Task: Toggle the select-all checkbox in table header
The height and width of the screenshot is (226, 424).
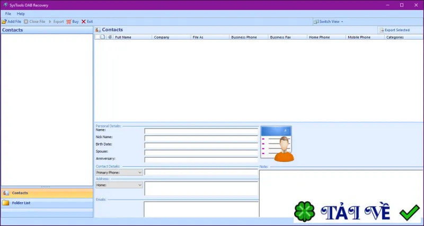Action: 98,37
